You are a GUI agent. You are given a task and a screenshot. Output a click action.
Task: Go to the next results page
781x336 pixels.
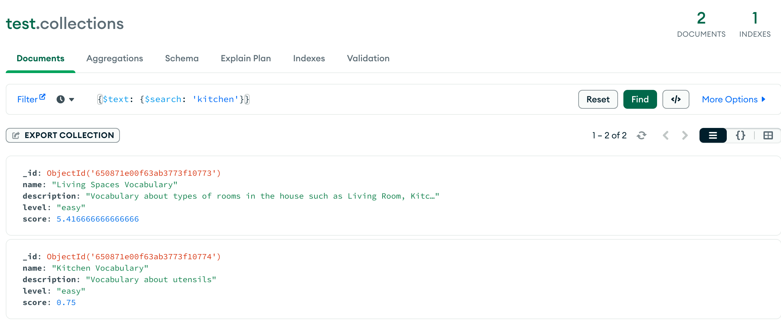(685, 135)
